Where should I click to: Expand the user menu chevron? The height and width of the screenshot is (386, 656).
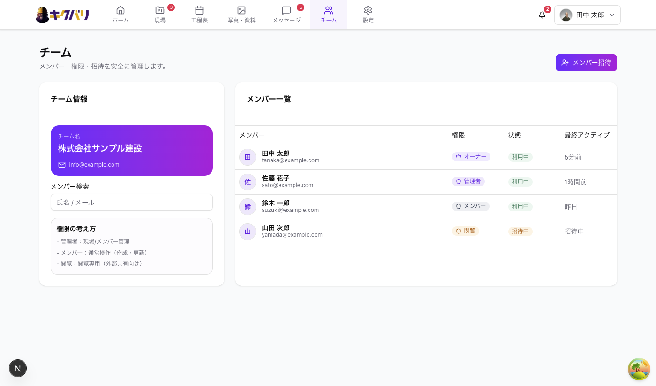[611, 15]
